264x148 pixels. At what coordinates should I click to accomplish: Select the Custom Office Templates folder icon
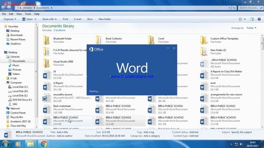click(204, 40)
